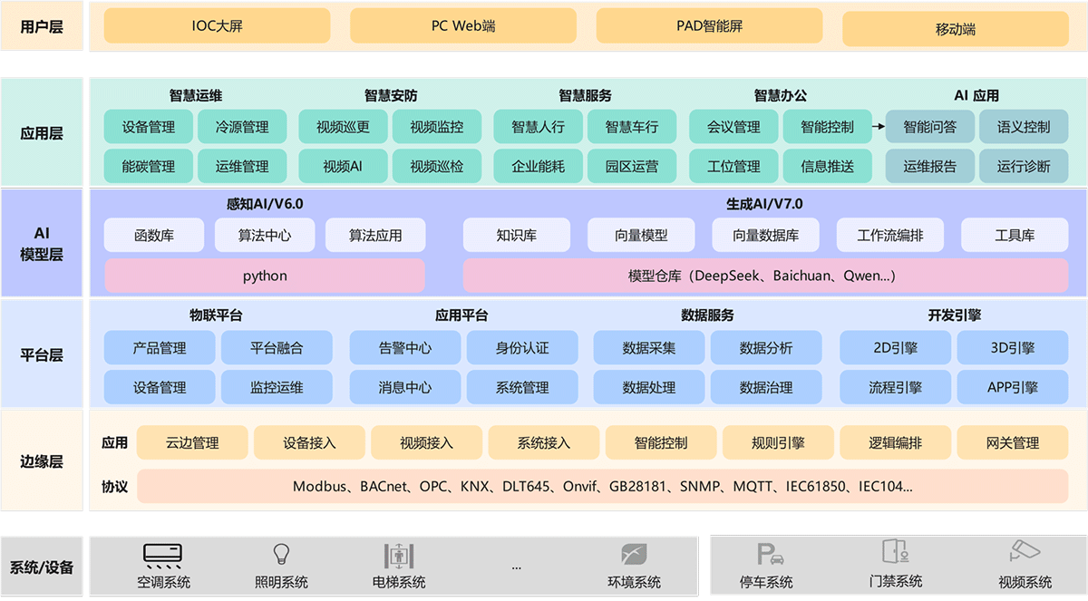
Task: Select the IOC大屏 block
Action: click(x=217, y=26)
